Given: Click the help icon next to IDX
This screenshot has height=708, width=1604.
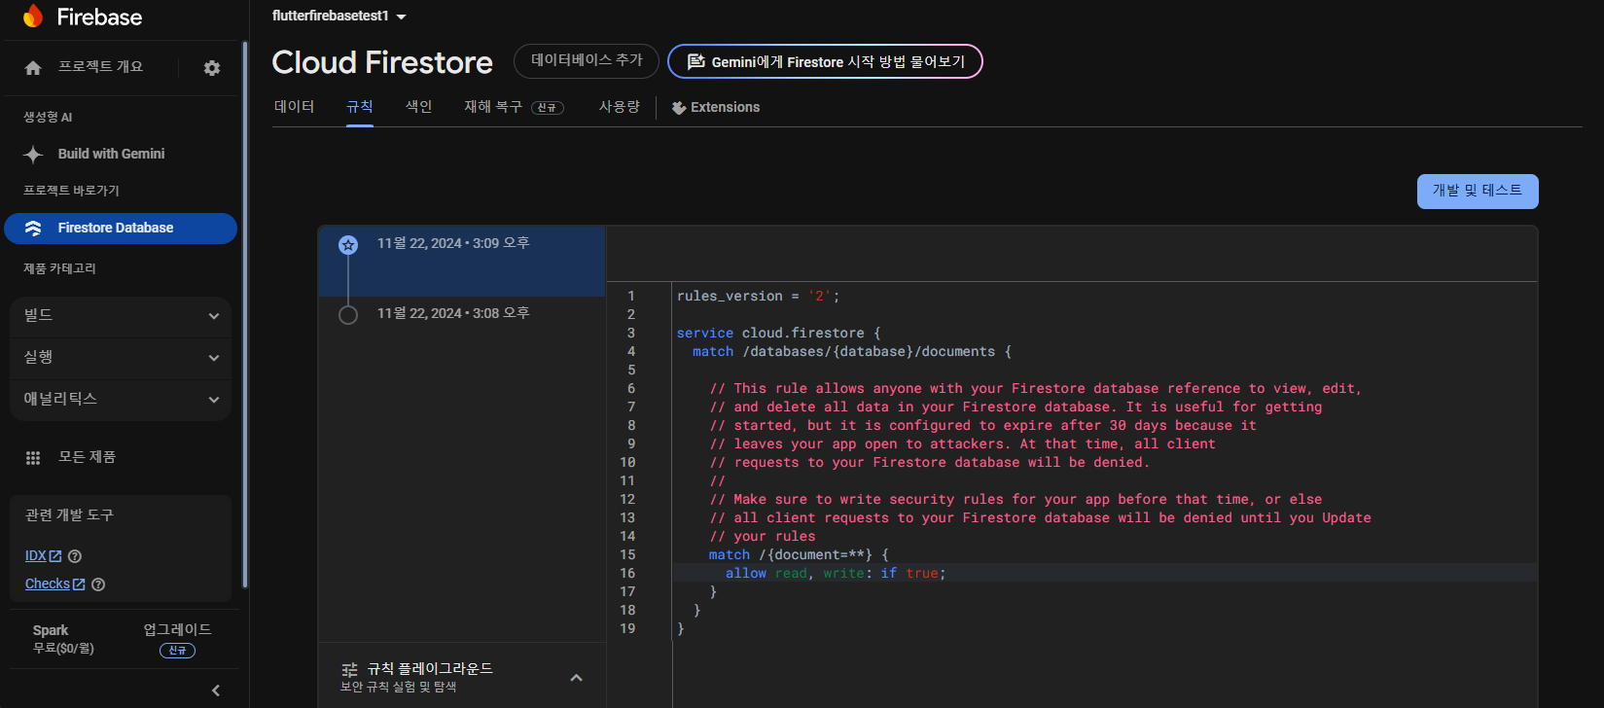Looking at the screenshot, I should pos(75,556).
